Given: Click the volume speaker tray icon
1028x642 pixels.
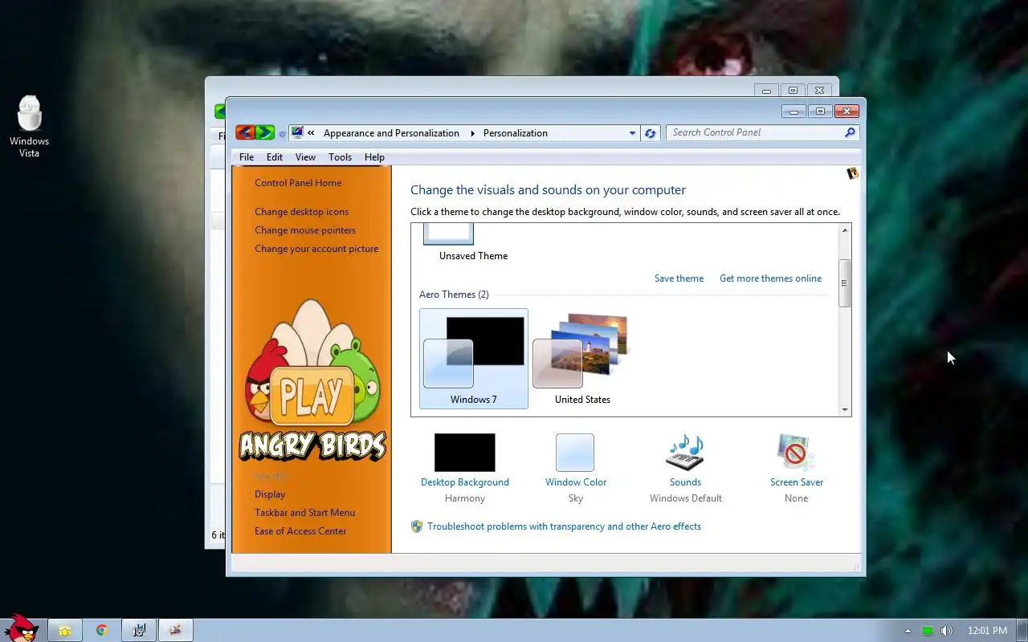Looking at the screenshot, I should tap(947, 631).
